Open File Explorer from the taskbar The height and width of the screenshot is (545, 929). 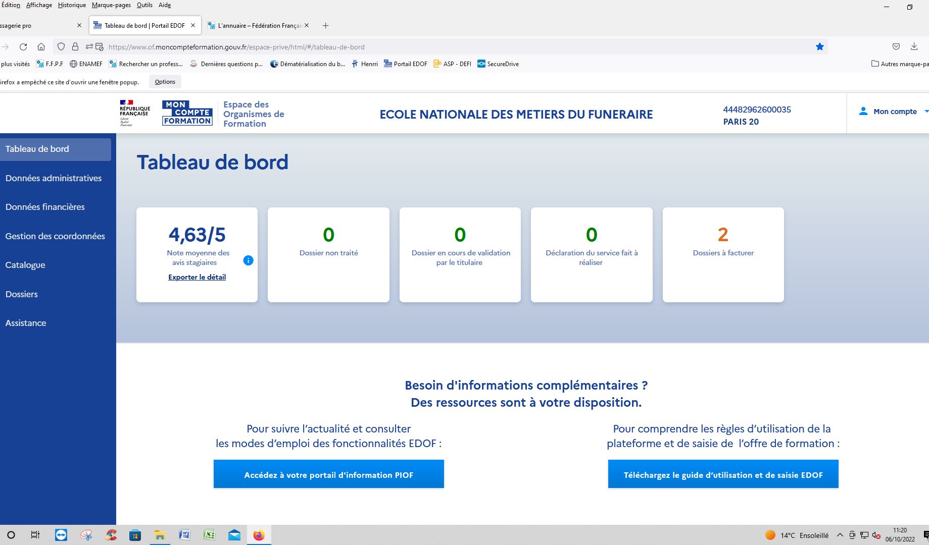[x=160, y=535]
